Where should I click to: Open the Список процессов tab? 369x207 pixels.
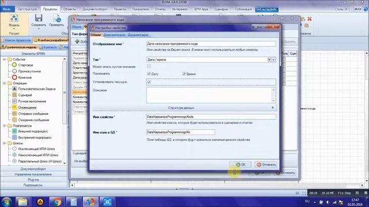(16, 40)
